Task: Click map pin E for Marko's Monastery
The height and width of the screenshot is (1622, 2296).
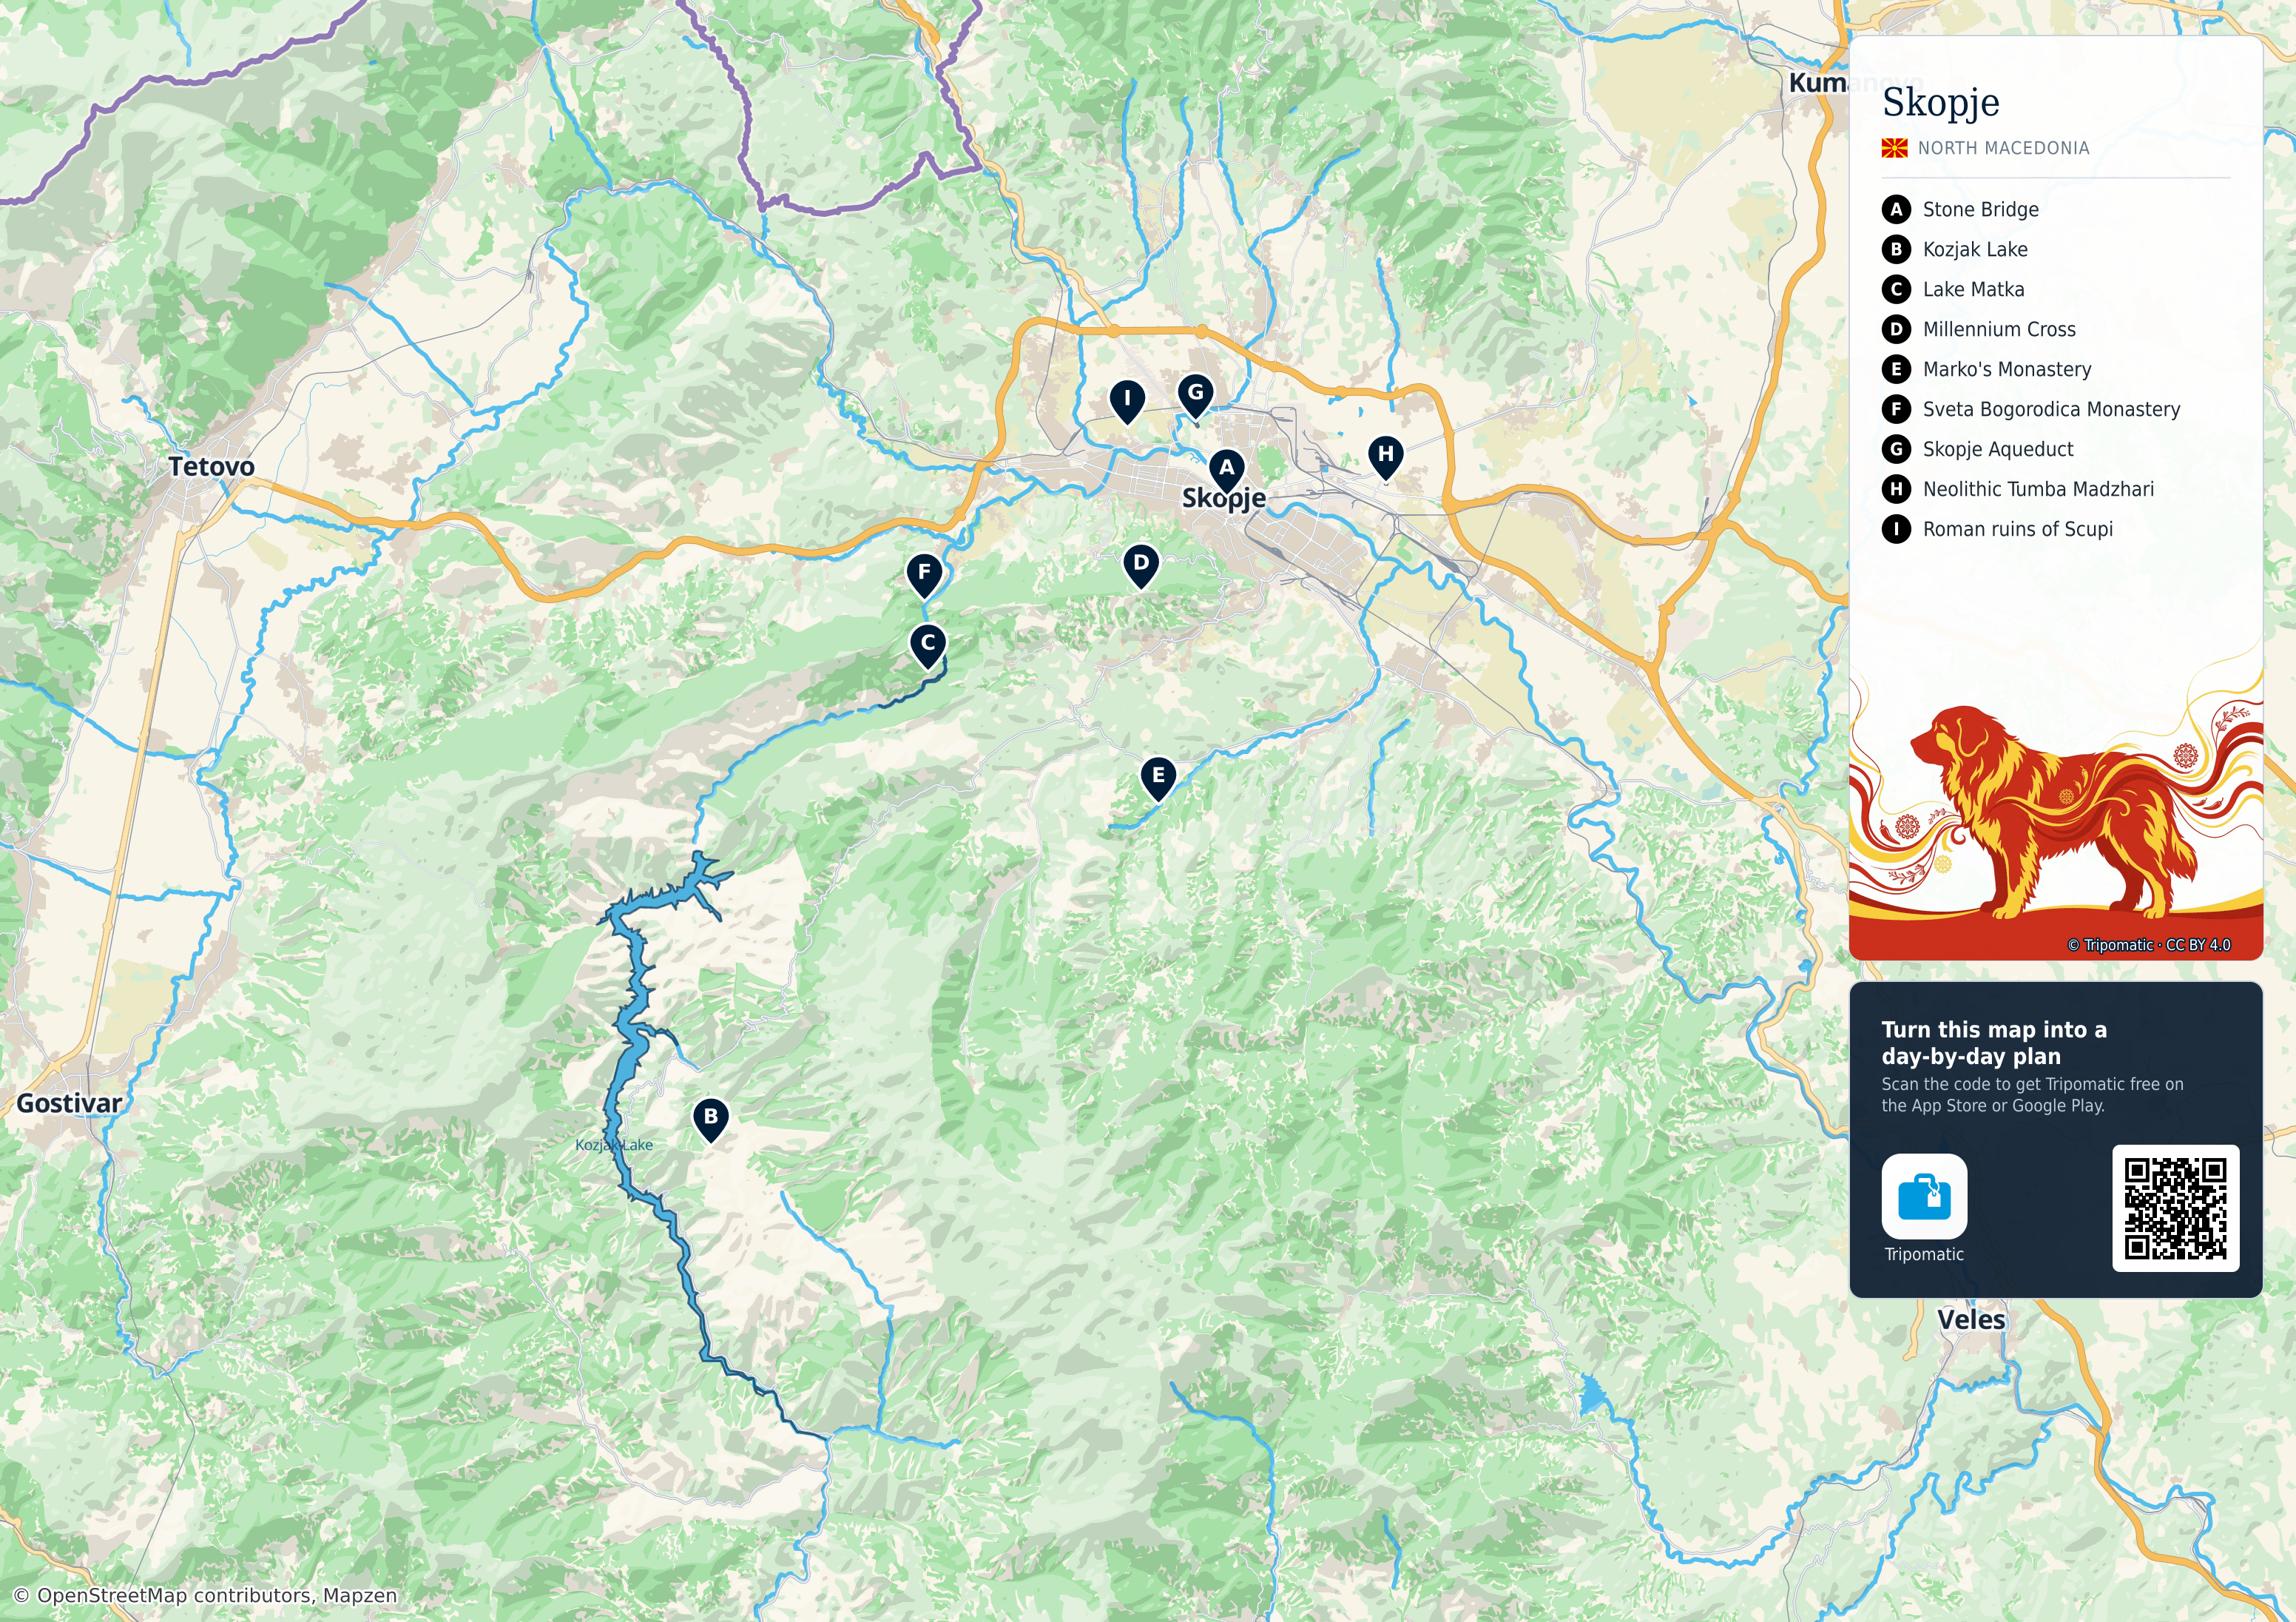Action: [1158, 778]
